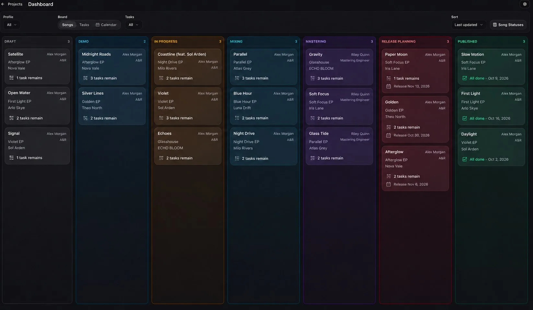Open the Tasks filter dropdown
This screenshot has width=533, height=310.
point(133,25)
